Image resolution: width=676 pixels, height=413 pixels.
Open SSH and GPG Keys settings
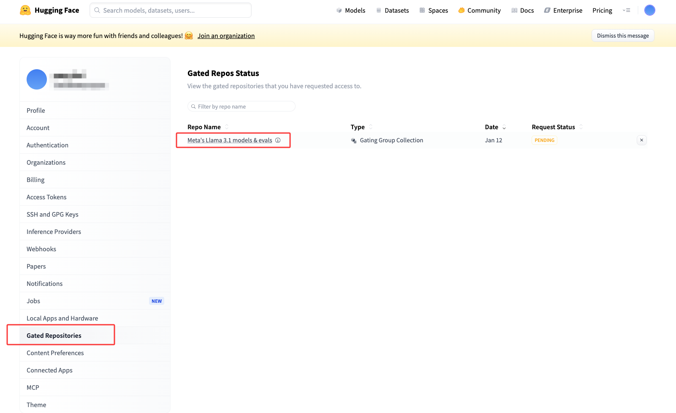[95, 214]
